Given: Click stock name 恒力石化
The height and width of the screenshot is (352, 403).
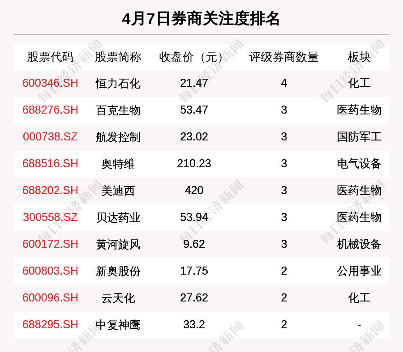Looking at the screenshot, I should pos(118,84).
